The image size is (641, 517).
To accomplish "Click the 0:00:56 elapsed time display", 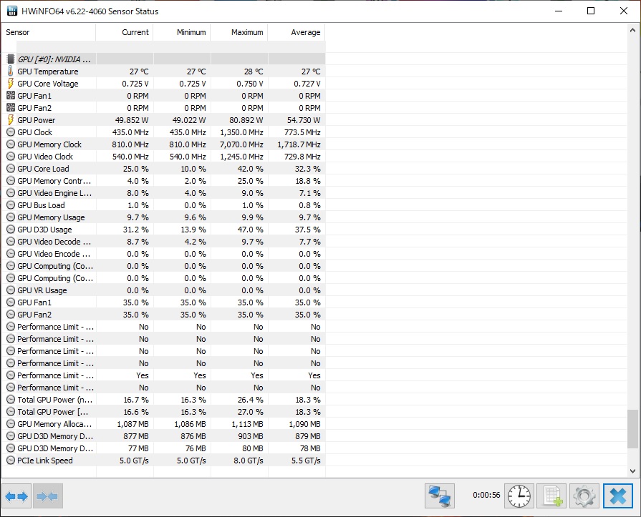I will point(486,495).
